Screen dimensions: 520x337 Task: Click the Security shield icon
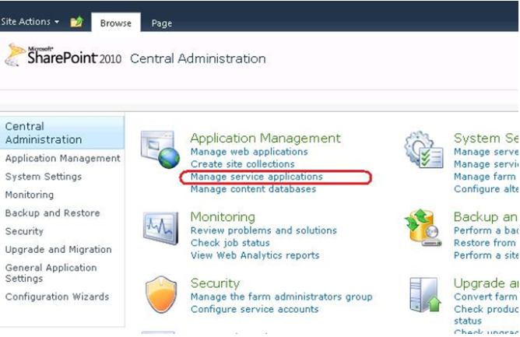point(161,296)
